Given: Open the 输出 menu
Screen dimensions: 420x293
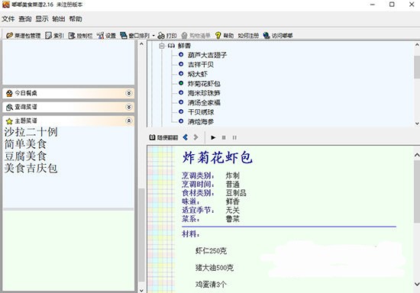Looking at the screenshot, I should point(59,19).
